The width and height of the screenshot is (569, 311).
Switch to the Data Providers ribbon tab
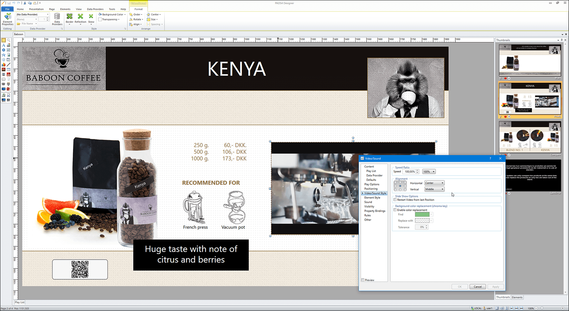(x=95, y=9)
